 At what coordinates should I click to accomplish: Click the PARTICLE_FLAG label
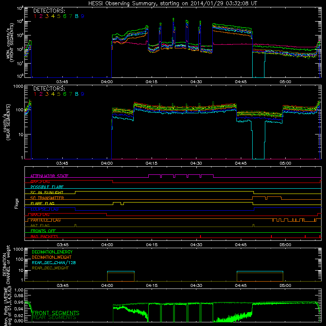coord(46,220)
